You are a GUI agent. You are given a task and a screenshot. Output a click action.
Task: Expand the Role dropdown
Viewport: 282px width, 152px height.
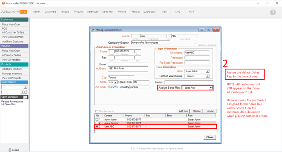point(207,71)
